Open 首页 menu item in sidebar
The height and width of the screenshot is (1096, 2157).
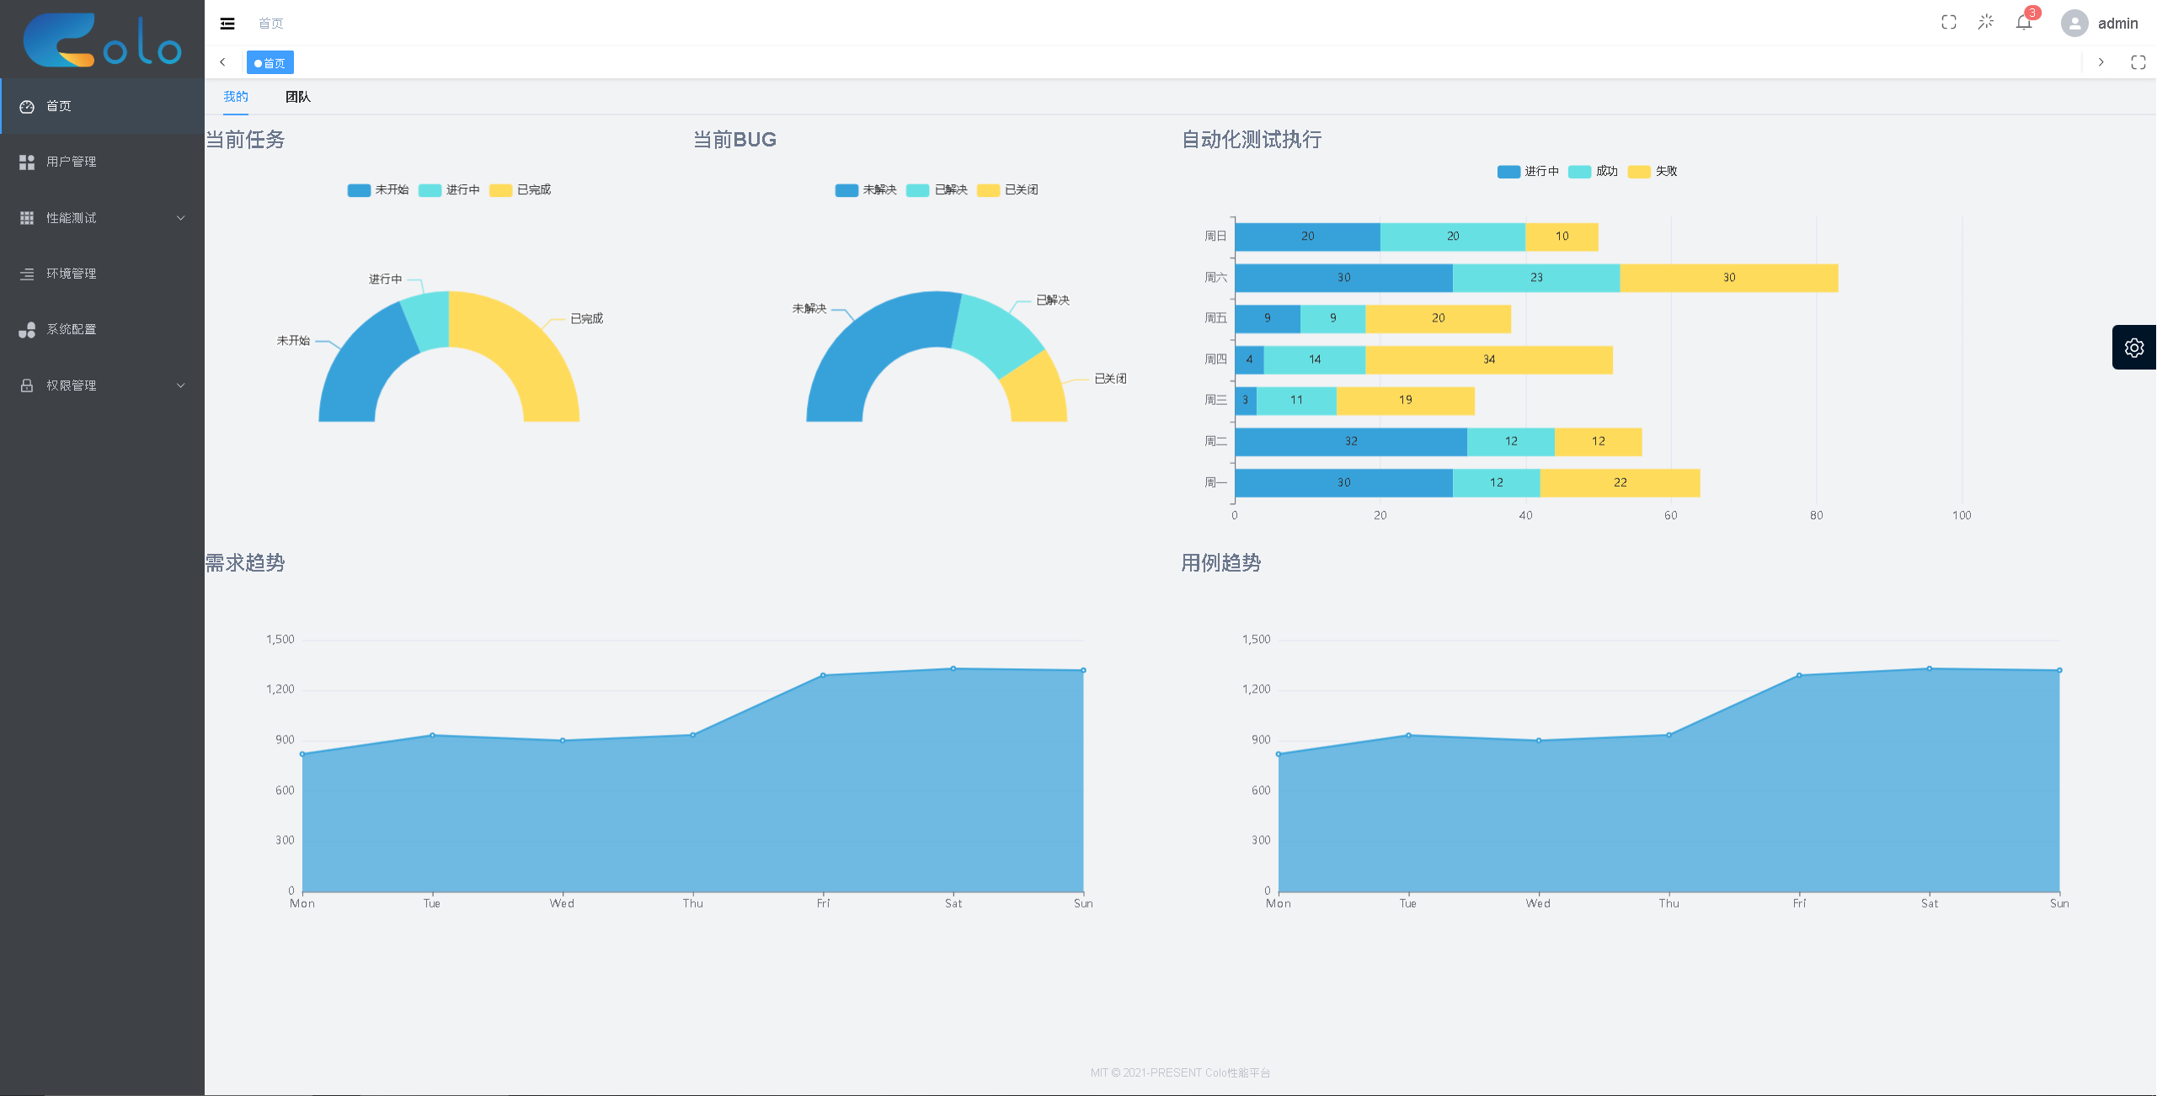102,106
